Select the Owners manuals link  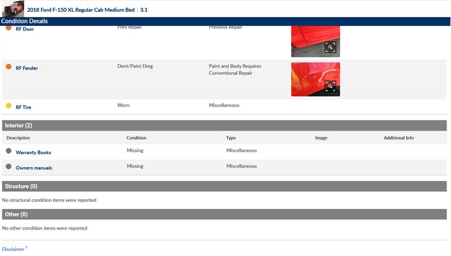pos(34,168)
